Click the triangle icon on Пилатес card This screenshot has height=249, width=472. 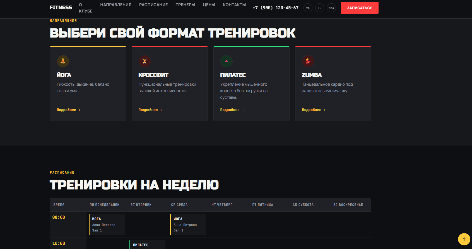pyautogui.click(x=227, y=61)
